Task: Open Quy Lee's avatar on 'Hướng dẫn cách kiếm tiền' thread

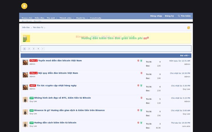Action: point(25,124)
